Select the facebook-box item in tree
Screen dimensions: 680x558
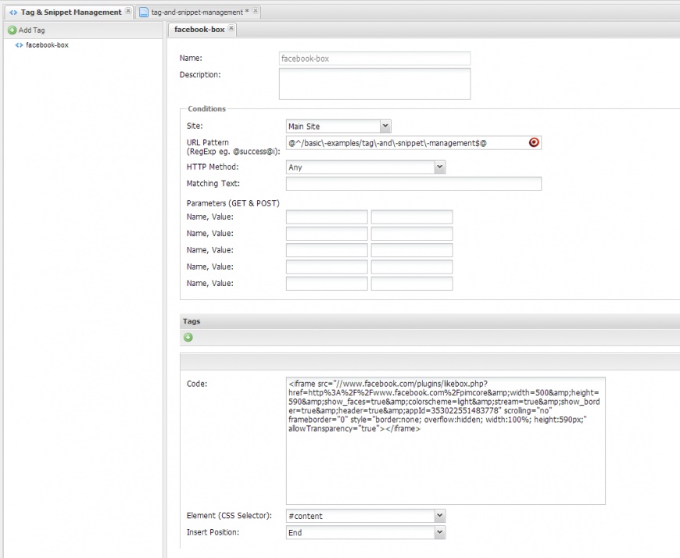coord(47,45)
